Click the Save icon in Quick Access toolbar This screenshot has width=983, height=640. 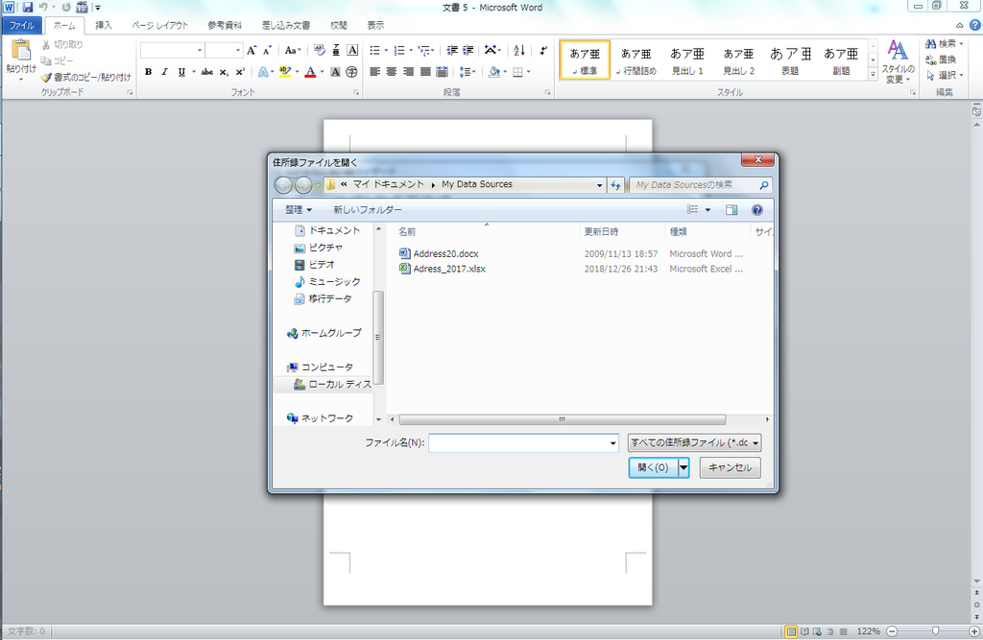click(x=27, y=8)
